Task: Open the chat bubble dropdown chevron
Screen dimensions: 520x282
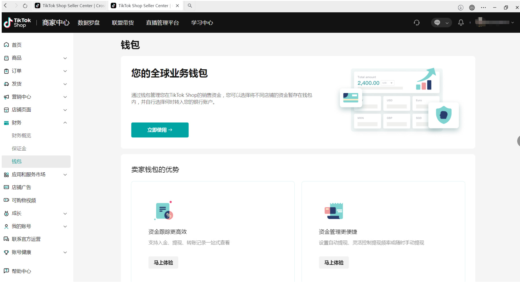Action: click(447, 23)
